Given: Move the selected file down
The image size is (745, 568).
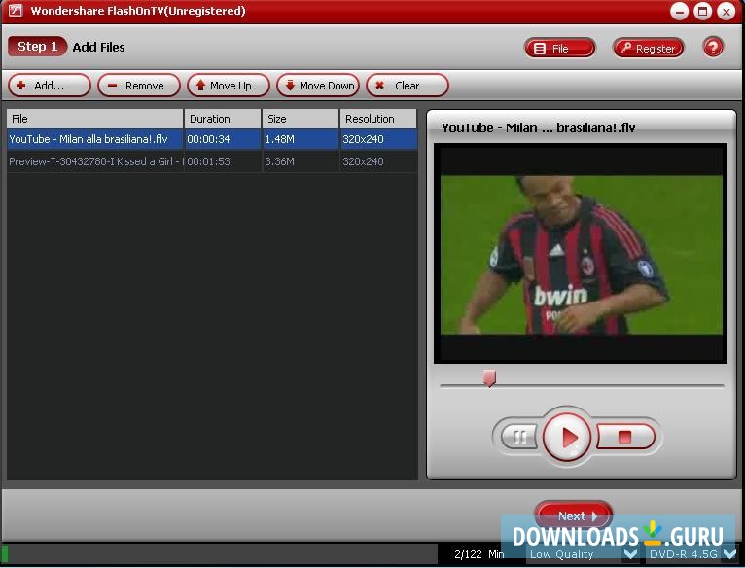Looking at the screenshot, I should click(318, 86).
